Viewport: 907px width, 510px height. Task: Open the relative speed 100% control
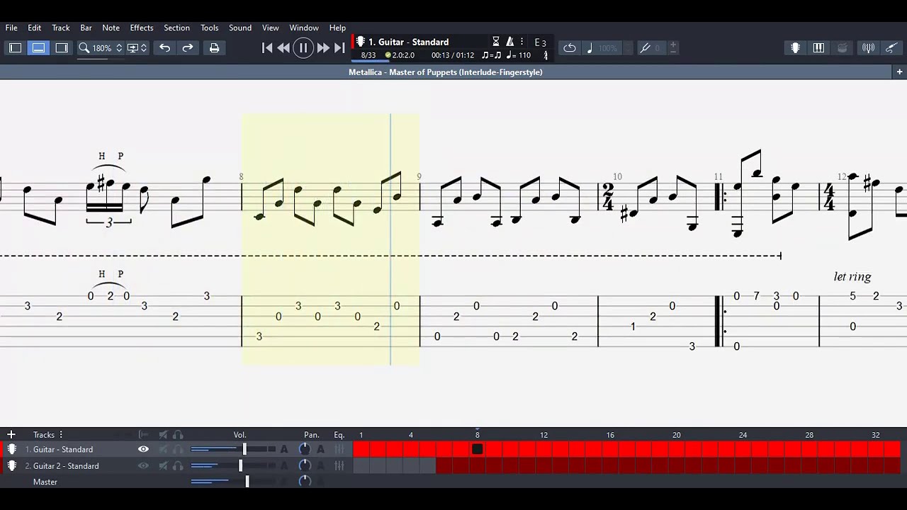click(x=607, y=48)
